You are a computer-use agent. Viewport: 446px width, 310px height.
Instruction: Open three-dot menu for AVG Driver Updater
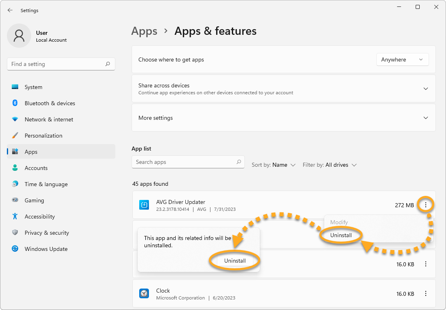(425, 205)
